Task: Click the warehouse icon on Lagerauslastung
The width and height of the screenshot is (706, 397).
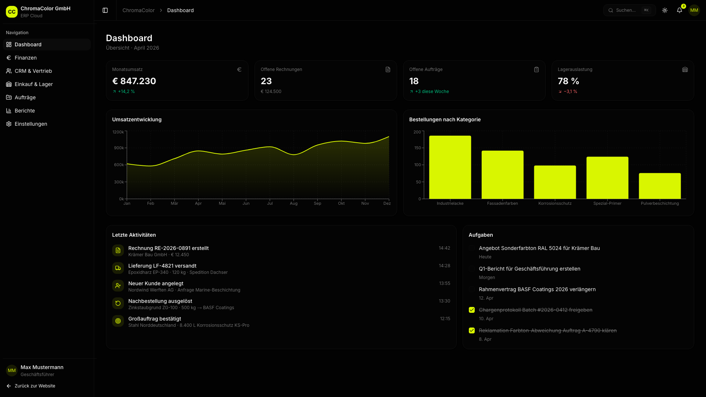Action: [685, 69]
